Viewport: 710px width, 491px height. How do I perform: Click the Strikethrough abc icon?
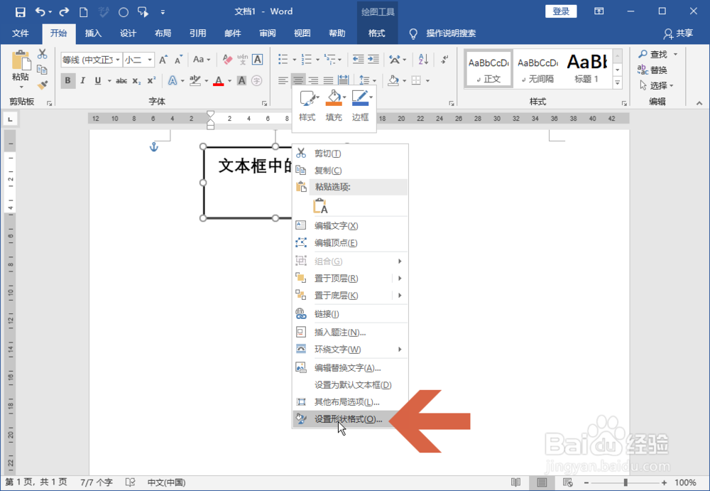pos(121,81)
